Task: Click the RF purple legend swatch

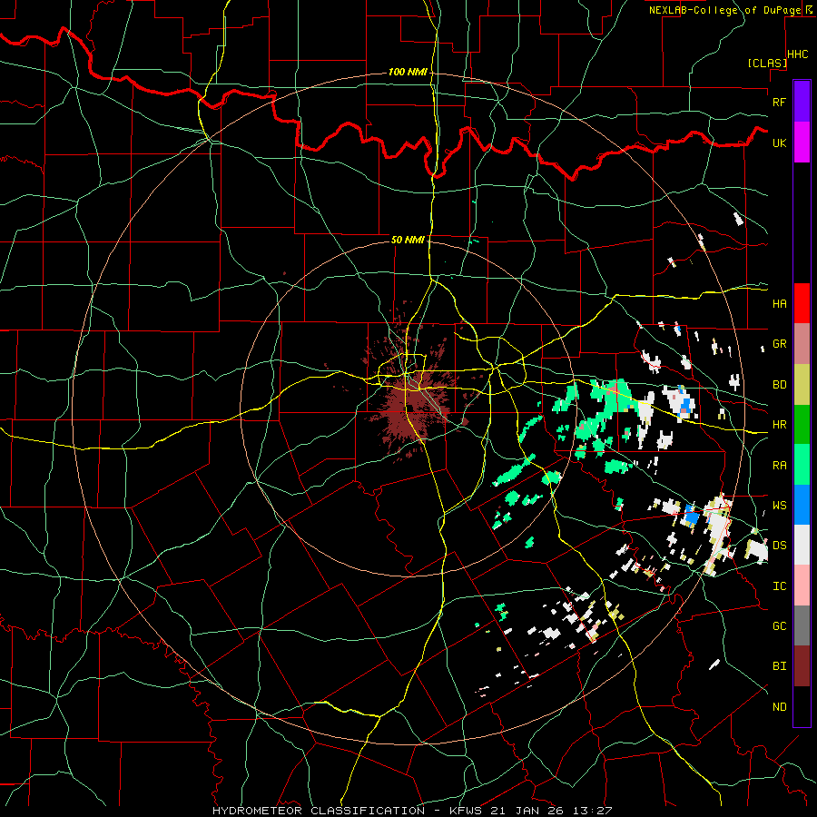Action: tap(802, 102)
